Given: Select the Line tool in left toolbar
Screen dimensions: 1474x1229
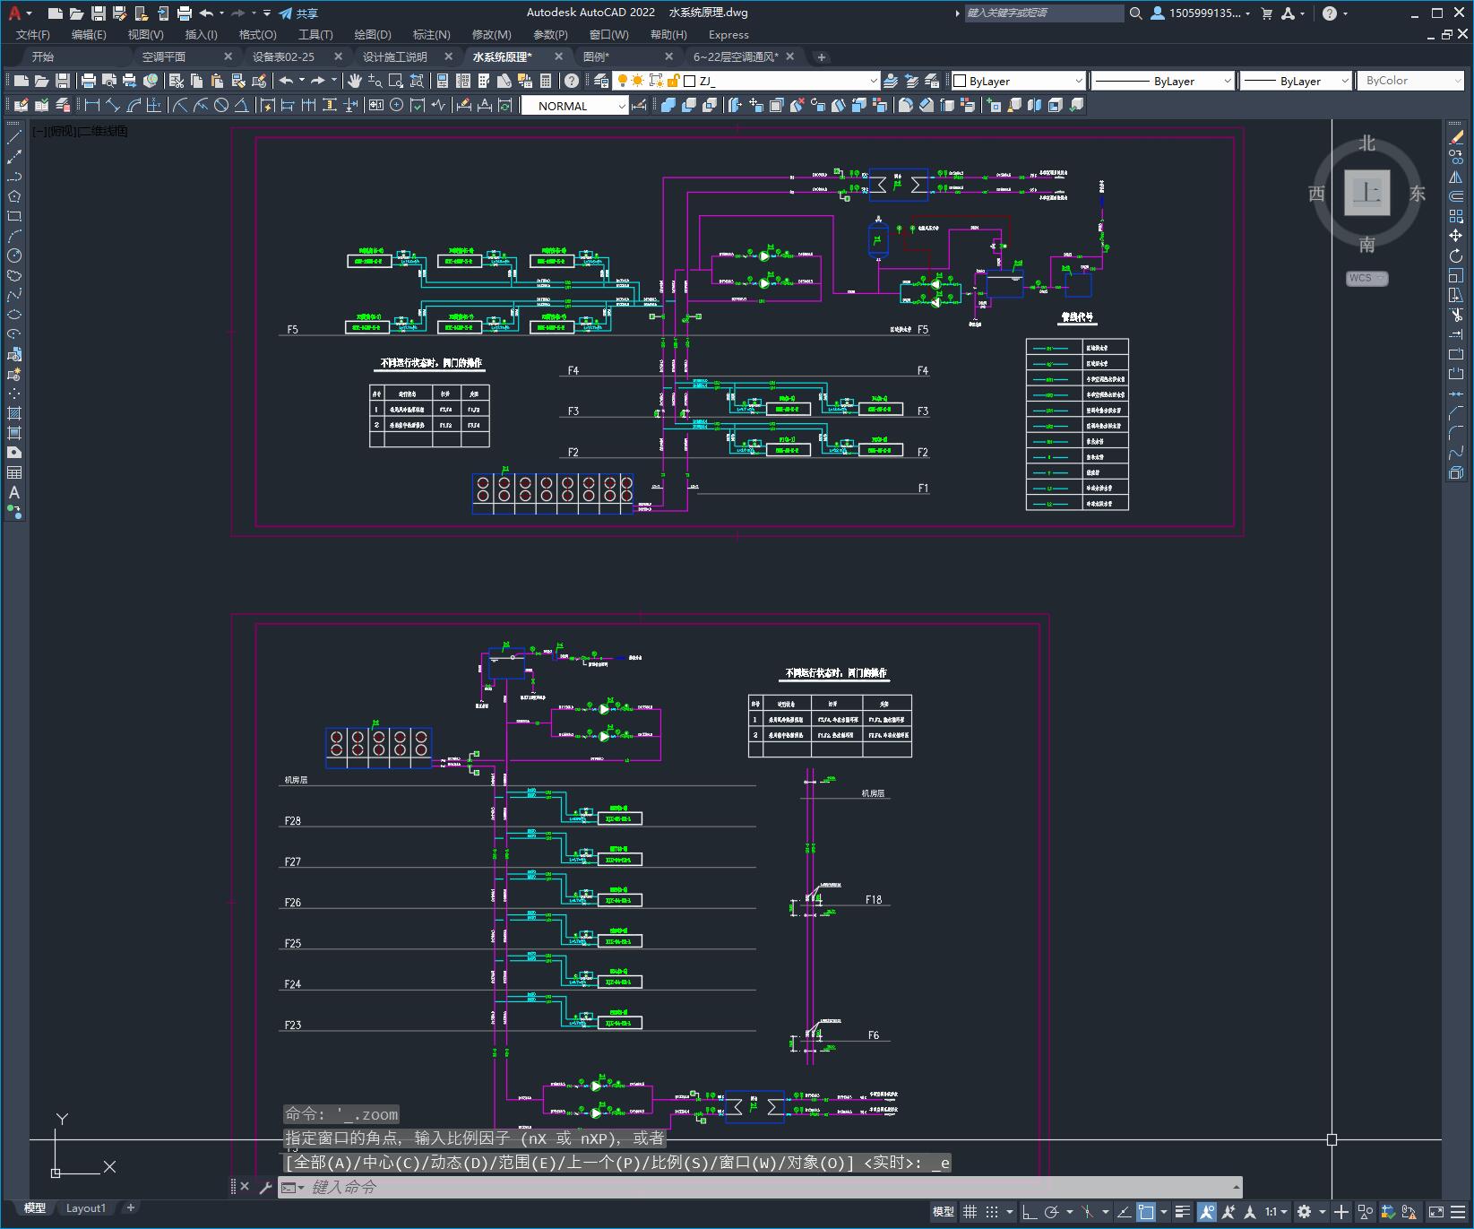Looking at the screenshot, I should point(14,137).
